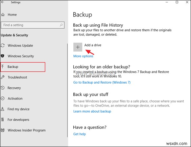The image size is (191, 147).
Task: Click the plus button to add a drive
Action: [78, 47]
